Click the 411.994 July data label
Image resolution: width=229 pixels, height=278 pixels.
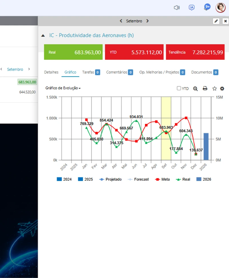[146, 139]
